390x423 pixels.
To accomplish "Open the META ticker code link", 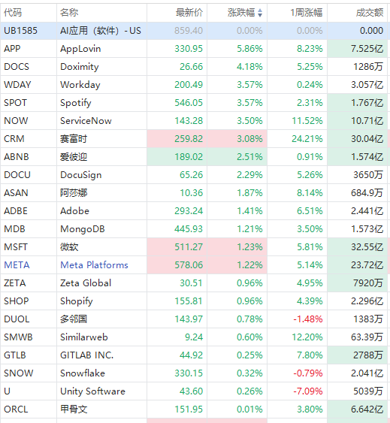I will pos(17,265).
